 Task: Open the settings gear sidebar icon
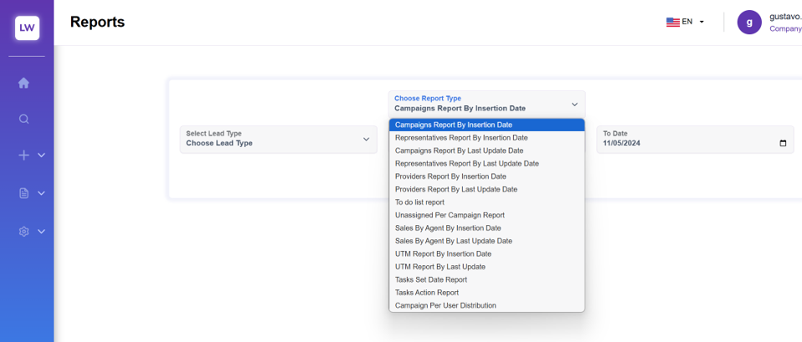[23, 232]
